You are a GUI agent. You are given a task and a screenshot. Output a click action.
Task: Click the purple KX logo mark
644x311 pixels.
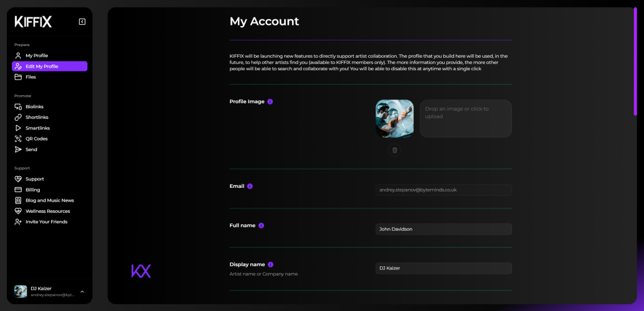[x=141, y=271]
